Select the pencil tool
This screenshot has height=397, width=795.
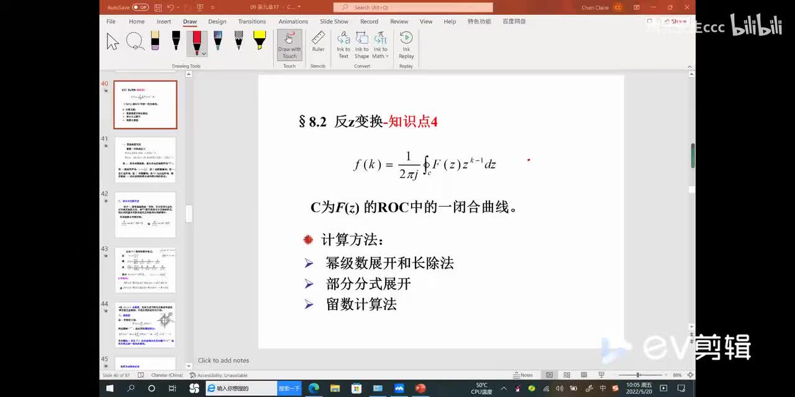pos(238,42)
